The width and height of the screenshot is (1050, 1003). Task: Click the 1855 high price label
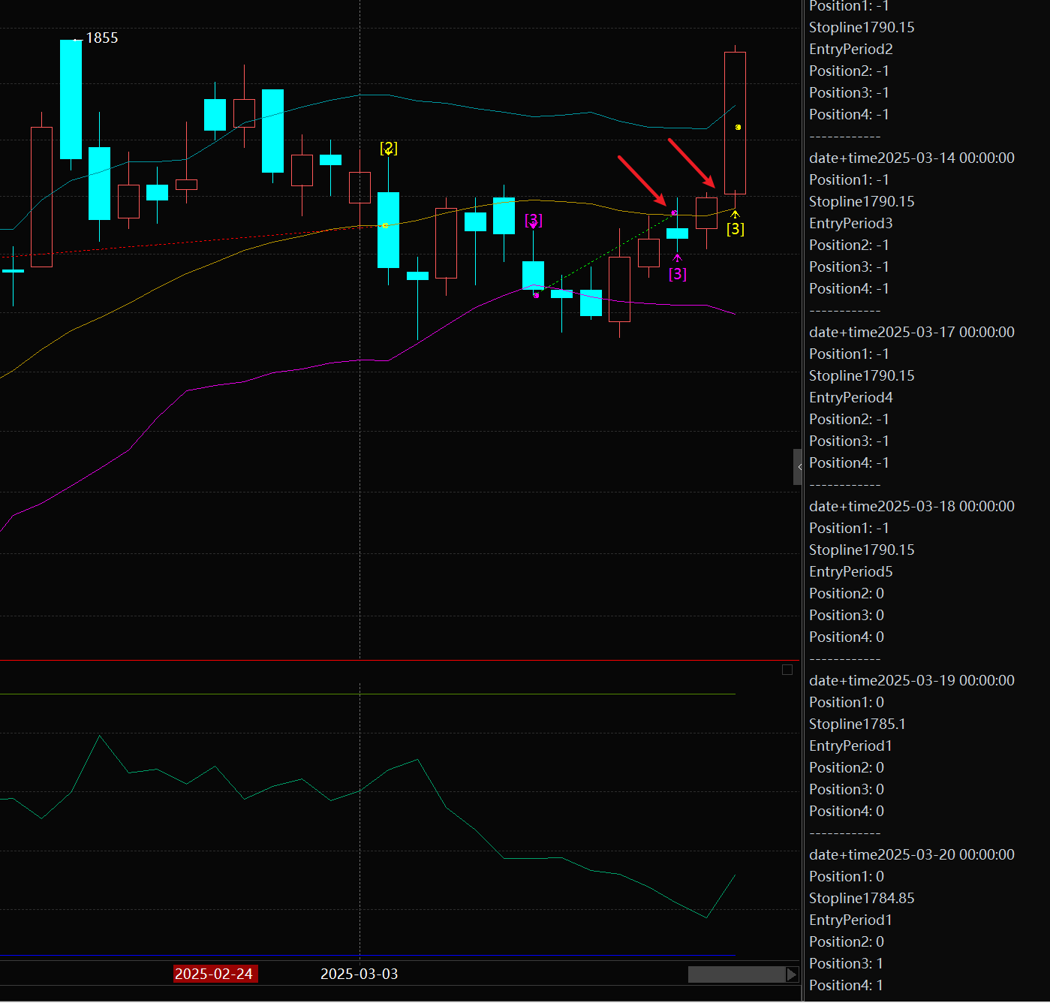coord(102,38)
